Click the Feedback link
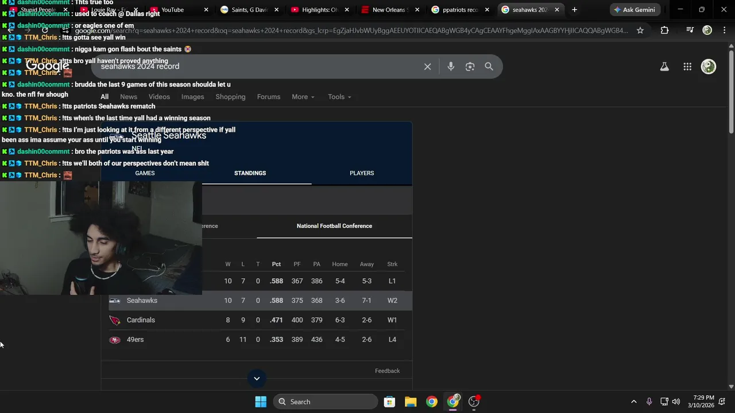 387,371
